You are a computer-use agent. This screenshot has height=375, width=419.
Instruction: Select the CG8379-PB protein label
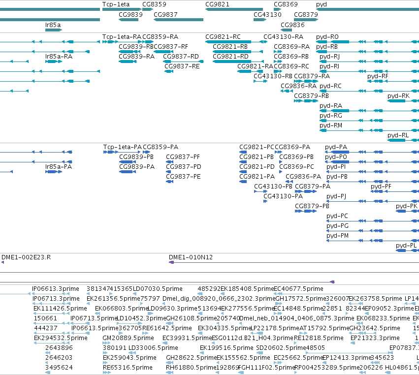(312, 206)
